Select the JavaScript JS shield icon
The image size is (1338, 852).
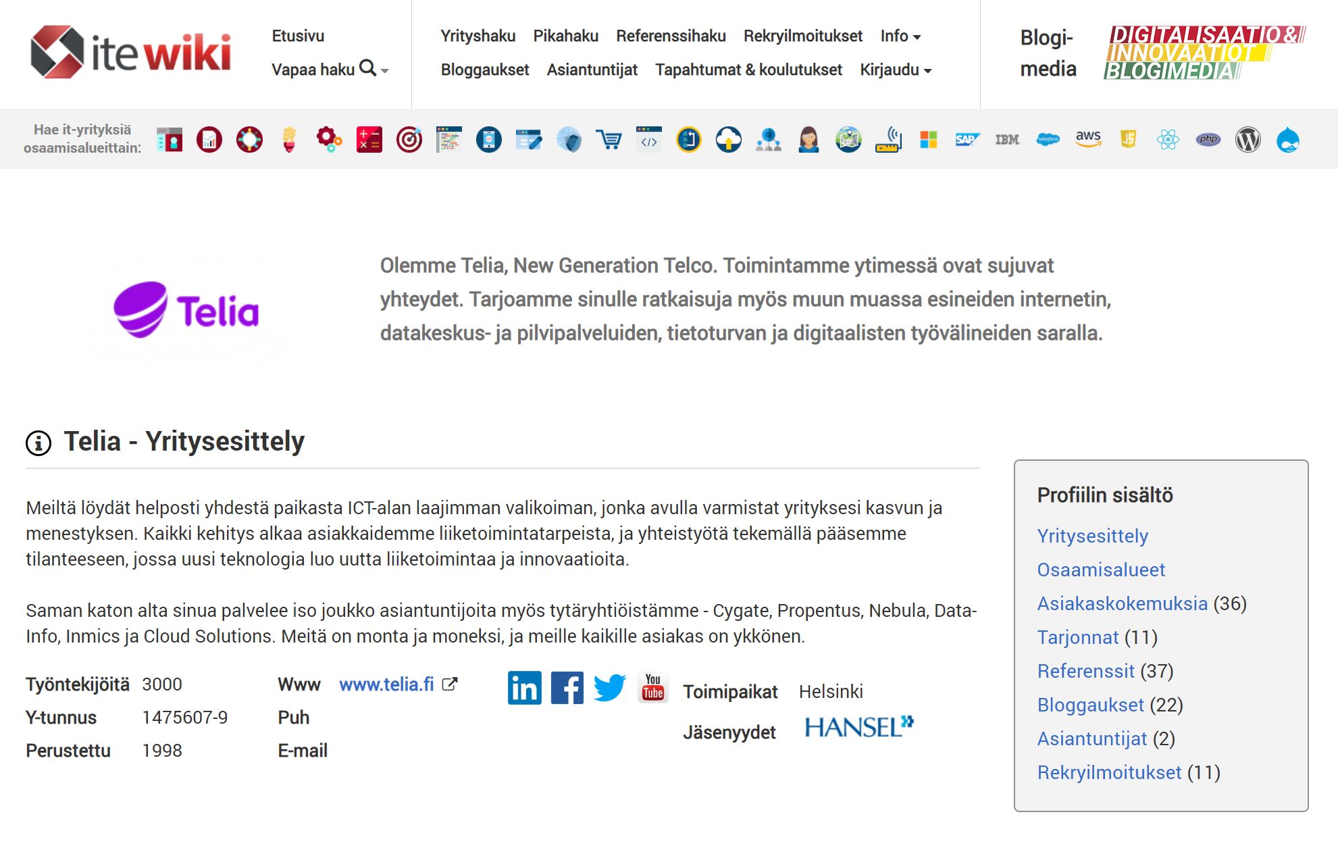pos(1128,140)
